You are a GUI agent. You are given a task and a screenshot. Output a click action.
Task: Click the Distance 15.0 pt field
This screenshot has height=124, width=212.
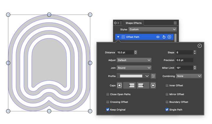click(125, 52)
